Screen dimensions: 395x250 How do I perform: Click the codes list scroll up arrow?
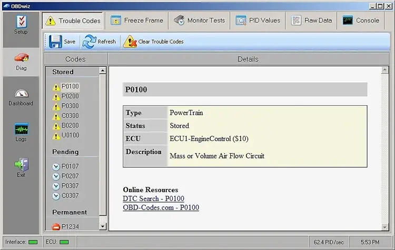point(103,71)
